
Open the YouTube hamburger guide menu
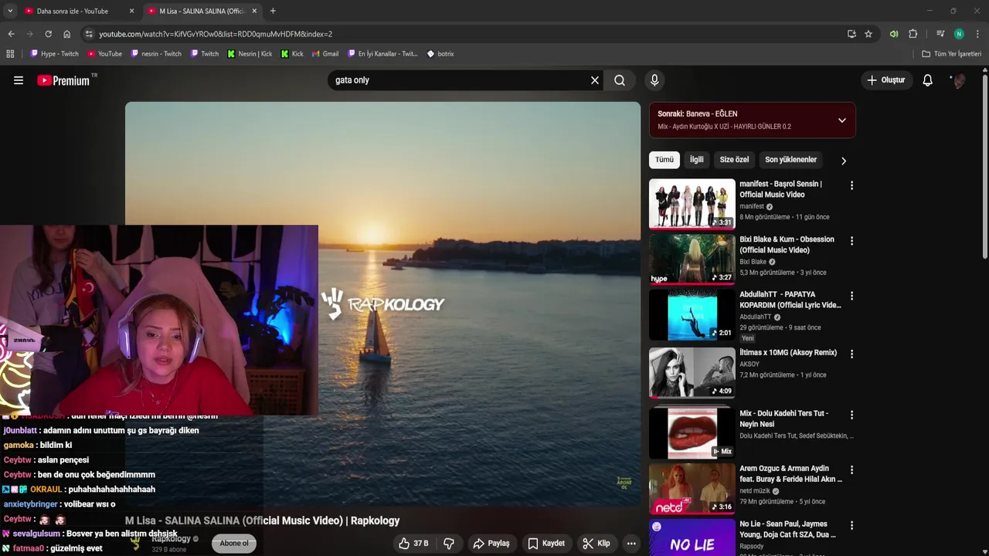coord(19,80)
